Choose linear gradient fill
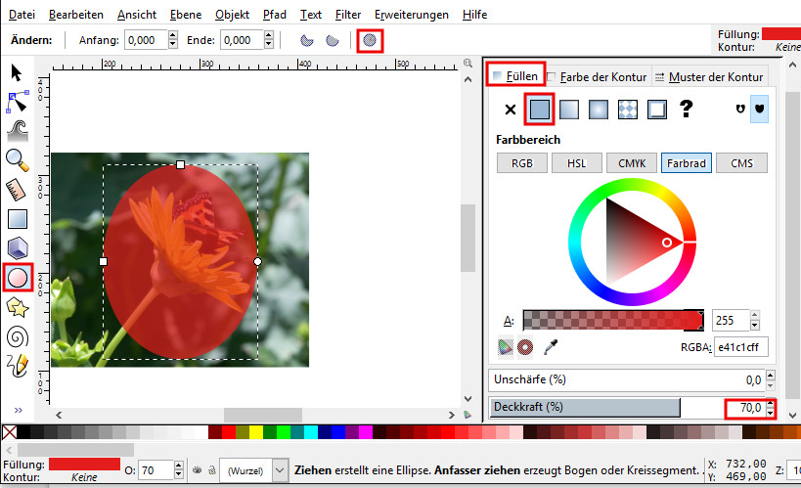Viewport: 801px width, 488px height. coord(569,110)
